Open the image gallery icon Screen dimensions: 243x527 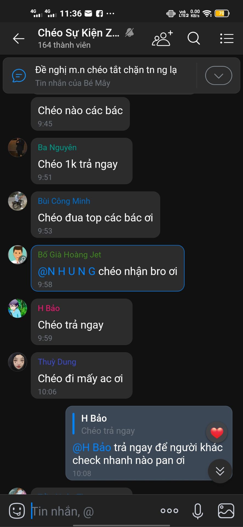[x=226, y=511]
